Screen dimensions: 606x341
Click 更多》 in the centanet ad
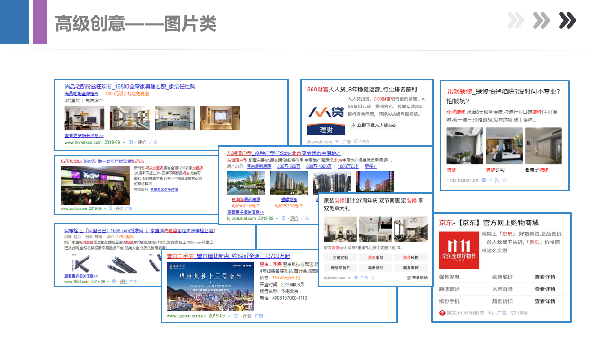point(371,166)
